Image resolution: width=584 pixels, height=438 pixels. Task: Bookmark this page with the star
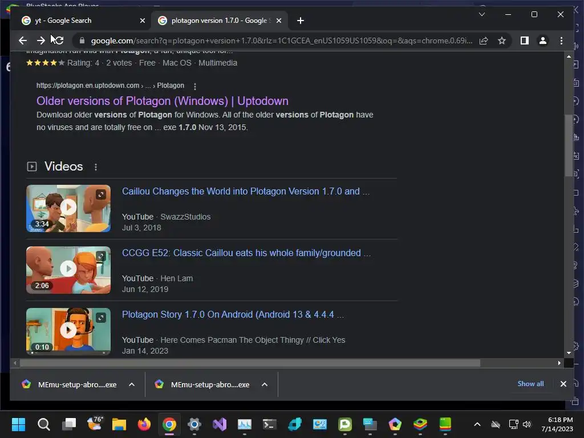pyautogui.click(x=502, y=40)
